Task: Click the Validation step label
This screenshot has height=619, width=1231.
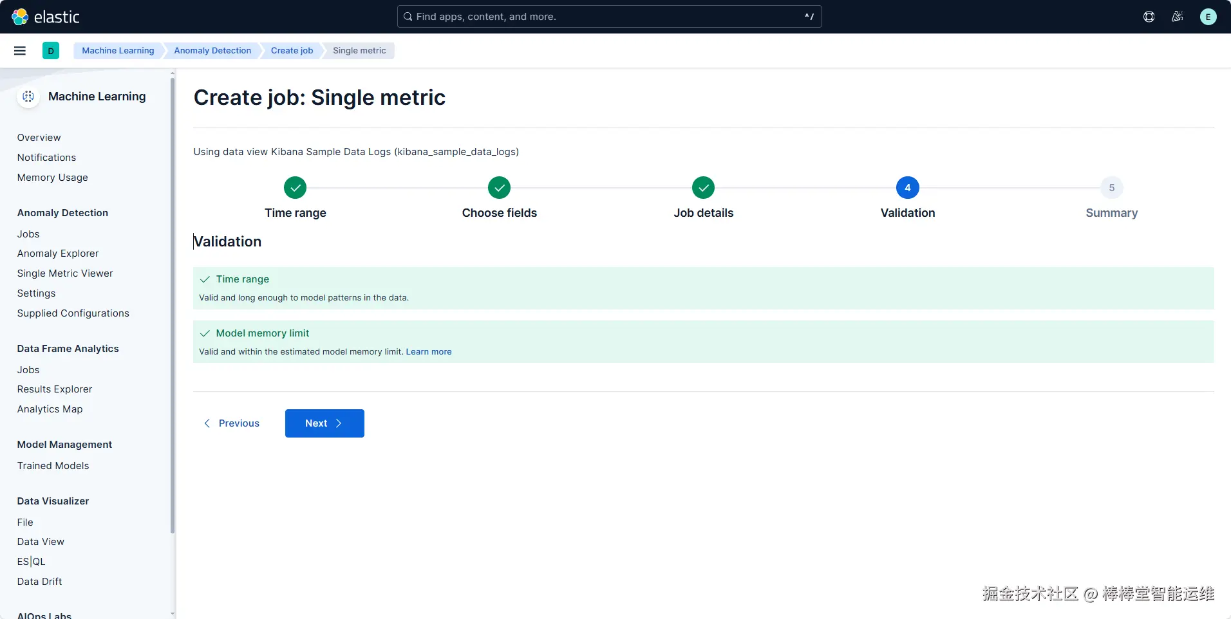Action: (x=908, y=213)
